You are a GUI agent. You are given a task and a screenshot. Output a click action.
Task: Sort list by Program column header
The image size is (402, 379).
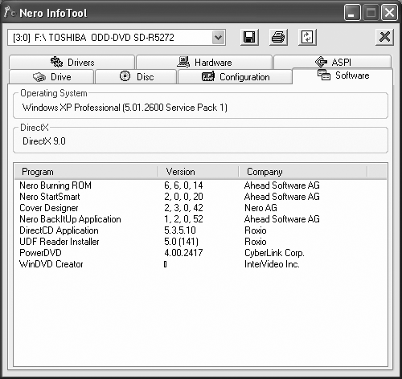pos(86,172)
